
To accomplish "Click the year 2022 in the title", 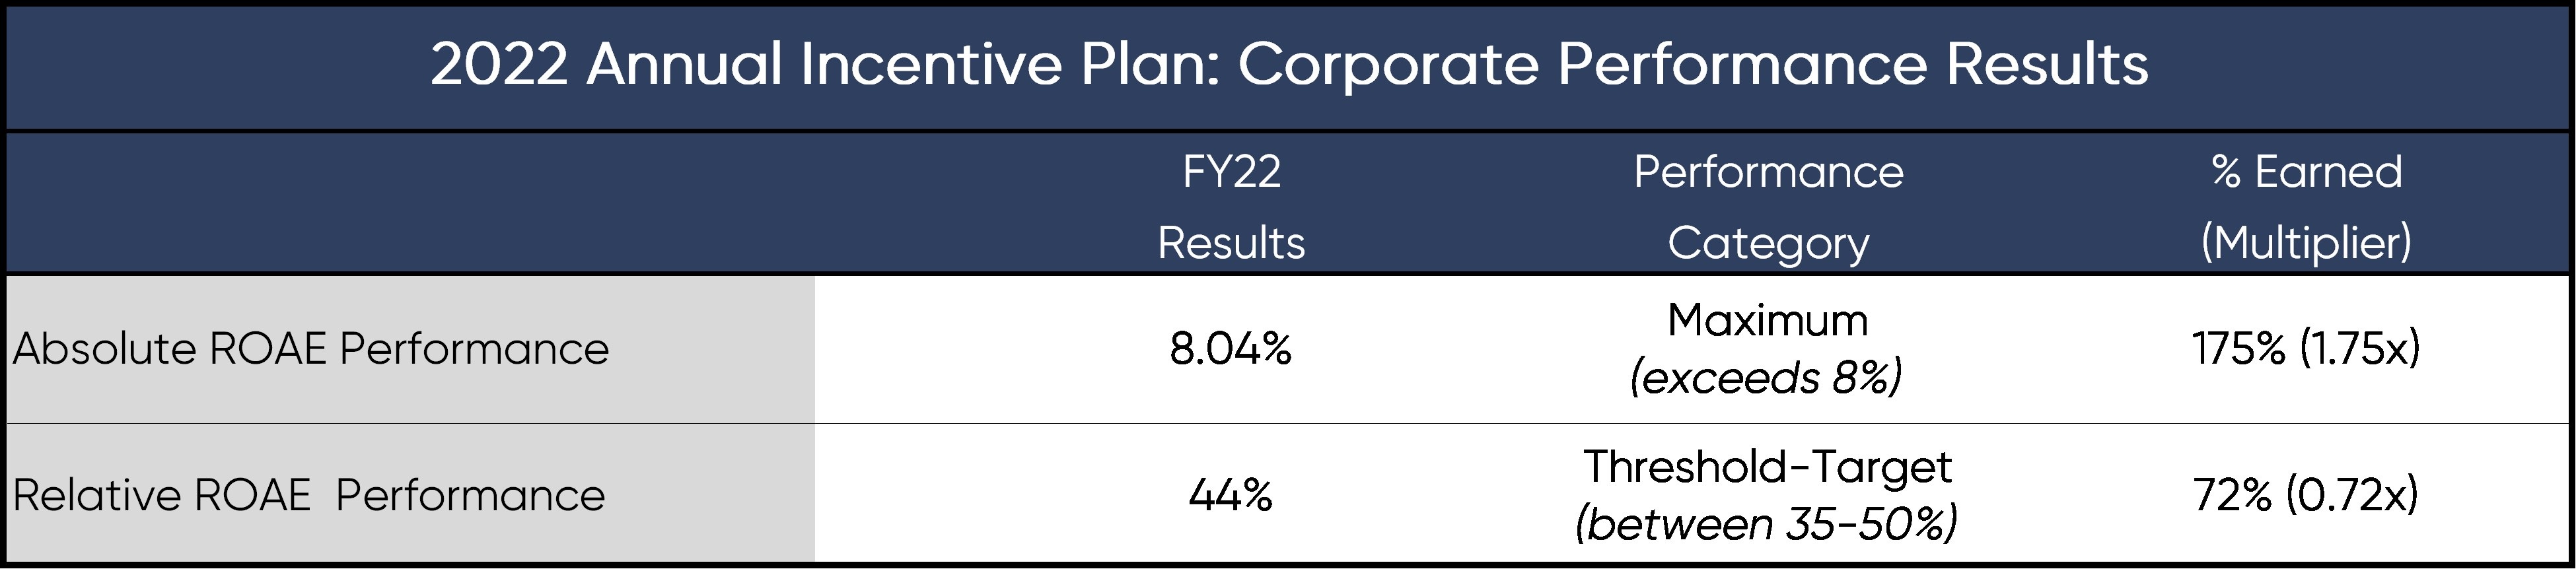I will click(x=499, y=65).
